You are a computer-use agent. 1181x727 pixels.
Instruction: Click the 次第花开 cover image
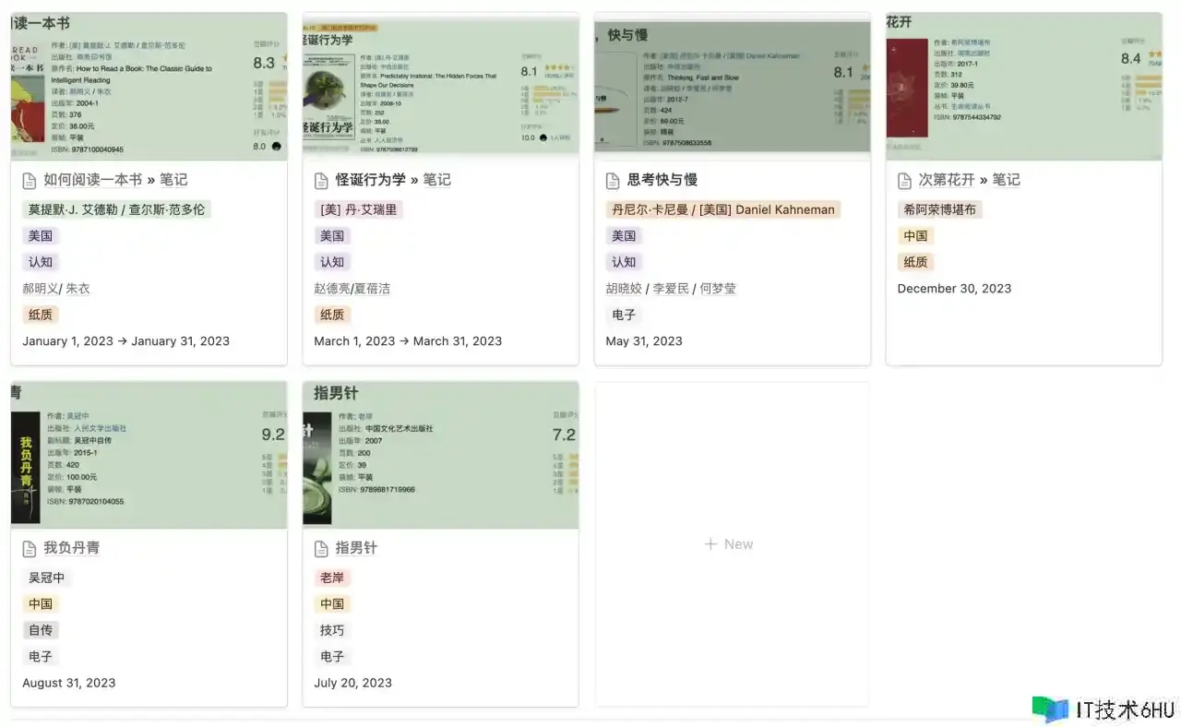point(1023,87)
